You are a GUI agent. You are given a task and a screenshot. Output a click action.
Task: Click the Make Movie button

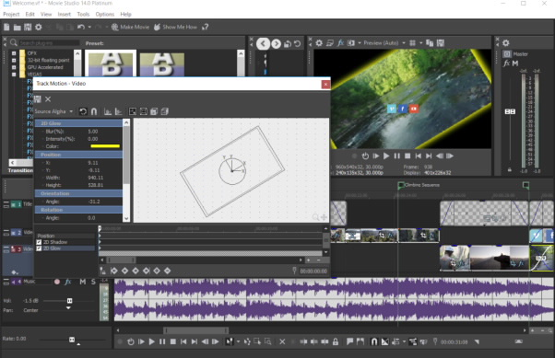click(x=130, y=27)
